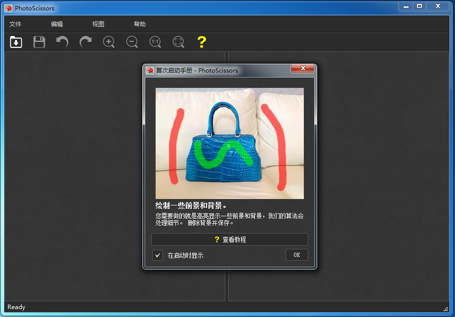Maximize the PhotoScissors window
This screenshot has width=455, height=317.
[x=419, y=6]
